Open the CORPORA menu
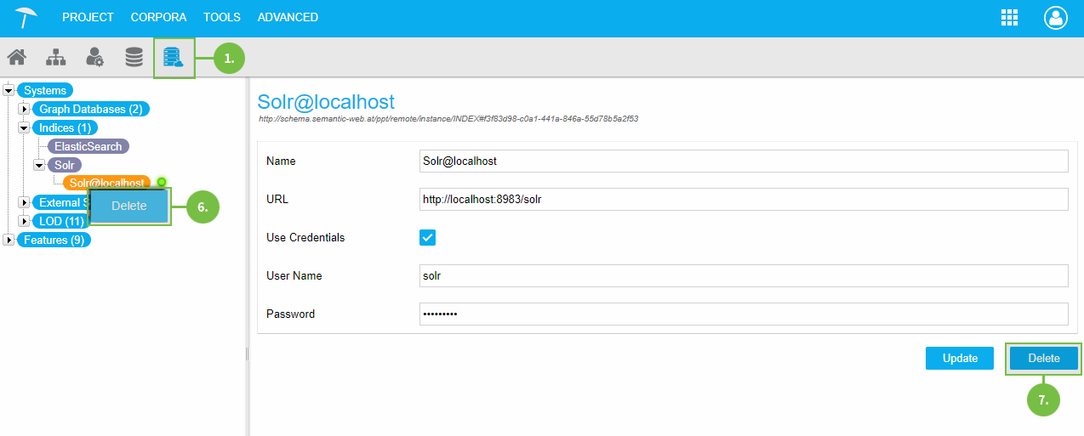Image resolution: width=1084 pixels, height=436 pixels. 158,17
